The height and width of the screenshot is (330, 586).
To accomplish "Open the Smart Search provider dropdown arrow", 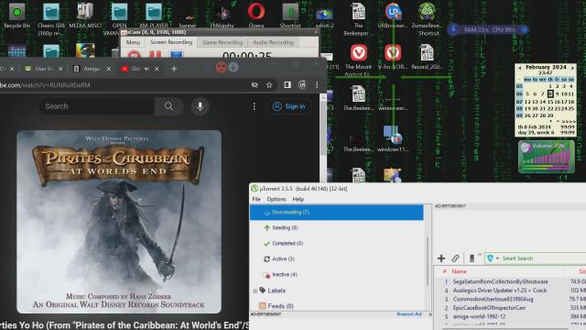I will (x=497, y=258).
